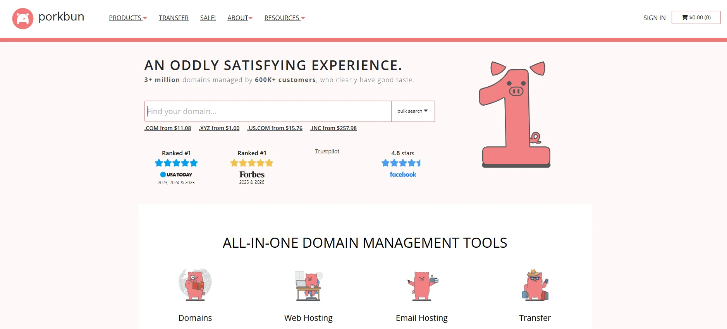The height and width of the screenshot is (329, 727).
Task: Go to the TRANSFER menu item
Action: tap(174, 18)
